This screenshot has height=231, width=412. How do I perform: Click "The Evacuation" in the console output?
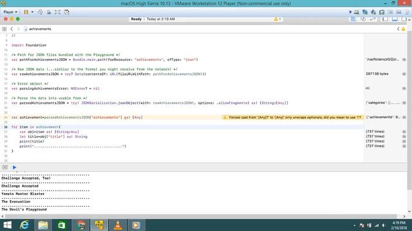click(15, 201)
